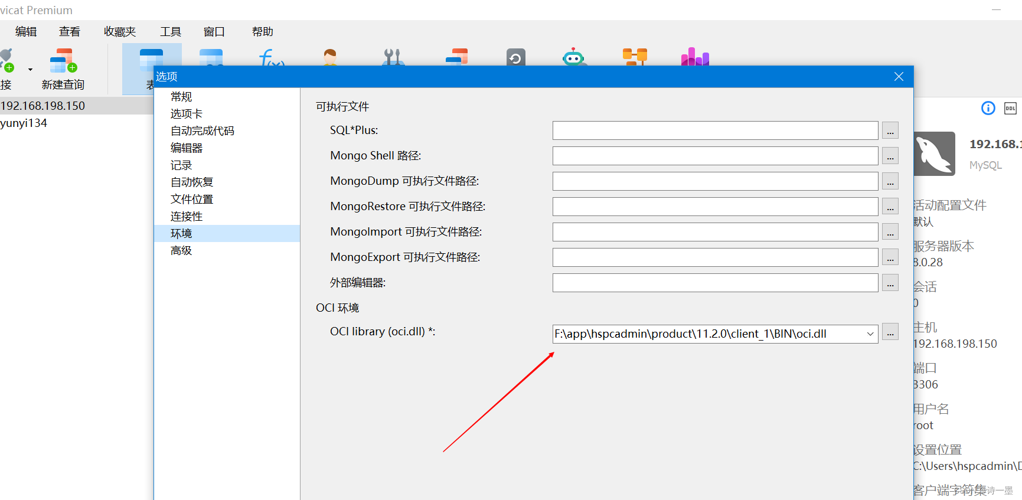The height and width of the screenshot is (500, 1022).
Task: Click the DDL icon in right panel
Action: click(1010, 108)
